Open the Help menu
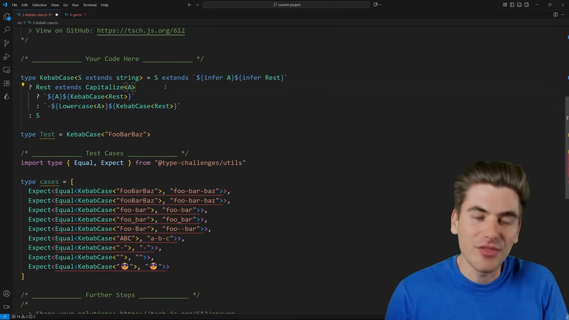This screenshot has width=569, height=320. 104,5
